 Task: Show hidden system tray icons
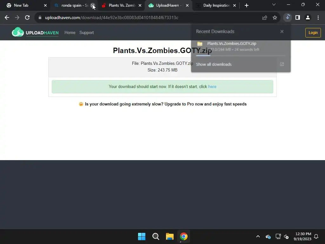[x=258, y=236]
